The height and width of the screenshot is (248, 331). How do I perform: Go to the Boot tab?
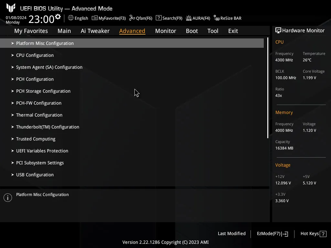pyautogui.click(x=192, y=31)
